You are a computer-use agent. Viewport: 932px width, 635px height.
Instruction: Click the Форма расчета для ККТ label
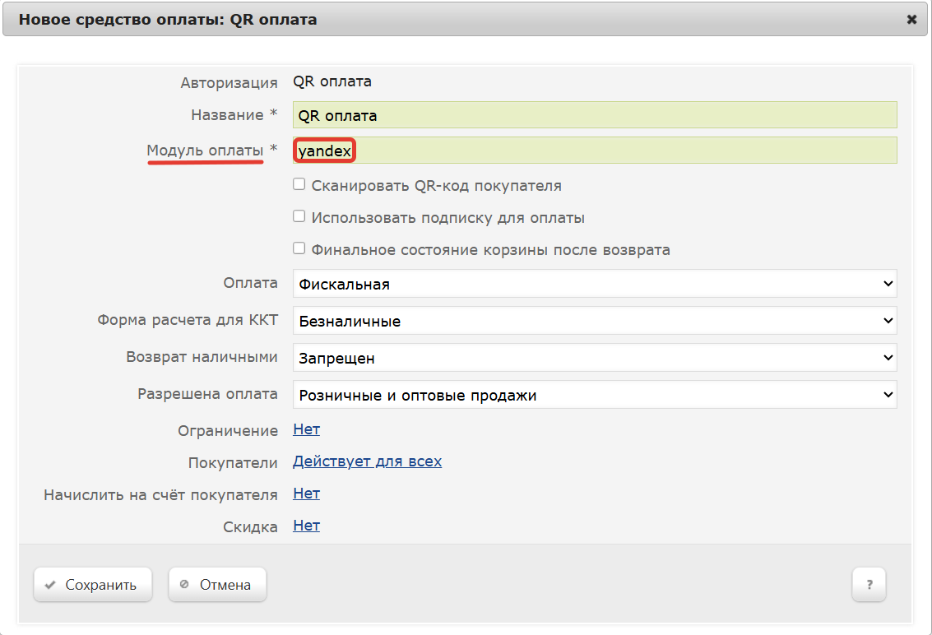click(x=188, y=320)
